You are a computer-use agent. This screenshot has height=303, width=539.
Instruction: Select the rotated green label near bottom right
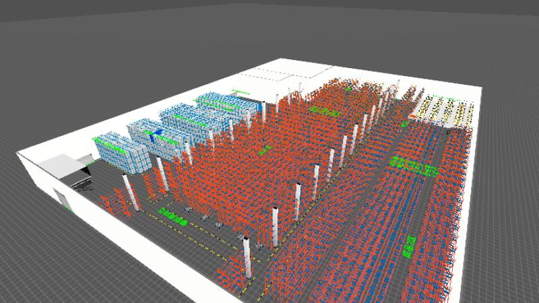coord(409,246)
